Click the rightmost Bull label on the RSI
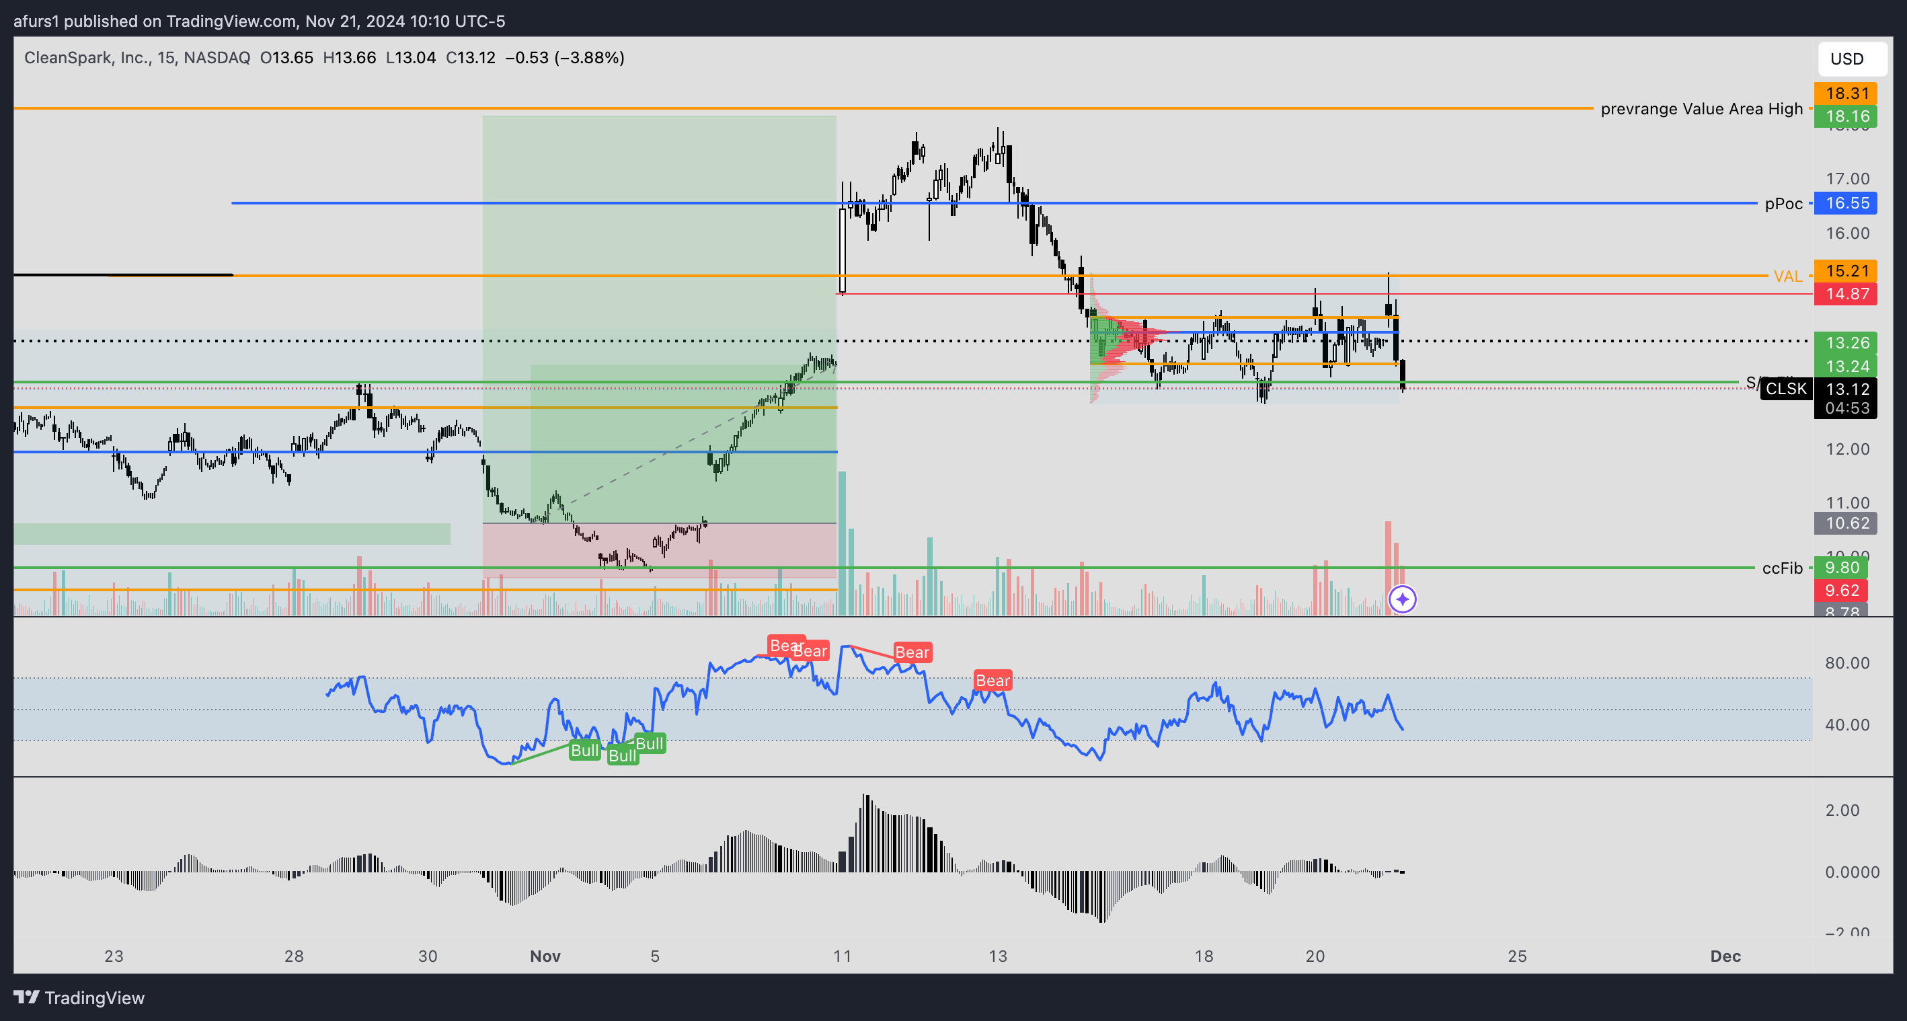Screen dimensions: 1907x1021 (650, 743)
